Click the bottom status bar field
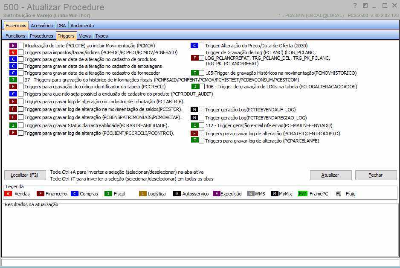Viewport: 400px width, 268px height. (x=200, y=262)
